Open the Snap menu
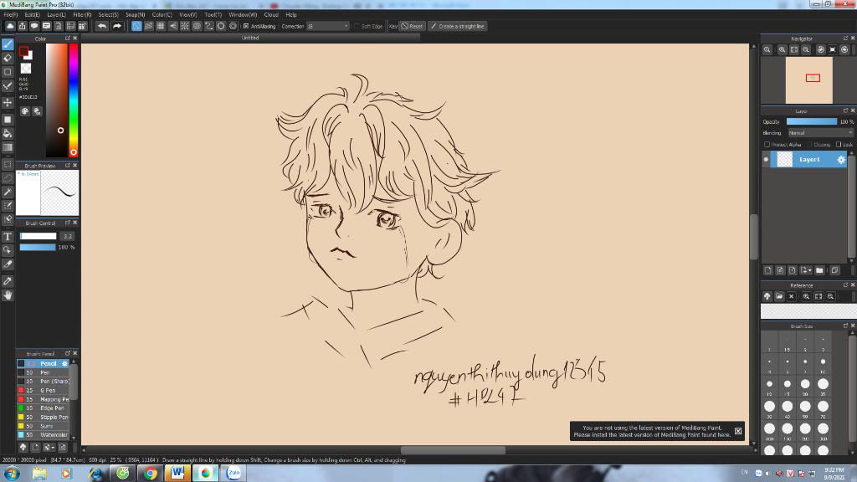 pyautogui.click(x=135, y=15)
